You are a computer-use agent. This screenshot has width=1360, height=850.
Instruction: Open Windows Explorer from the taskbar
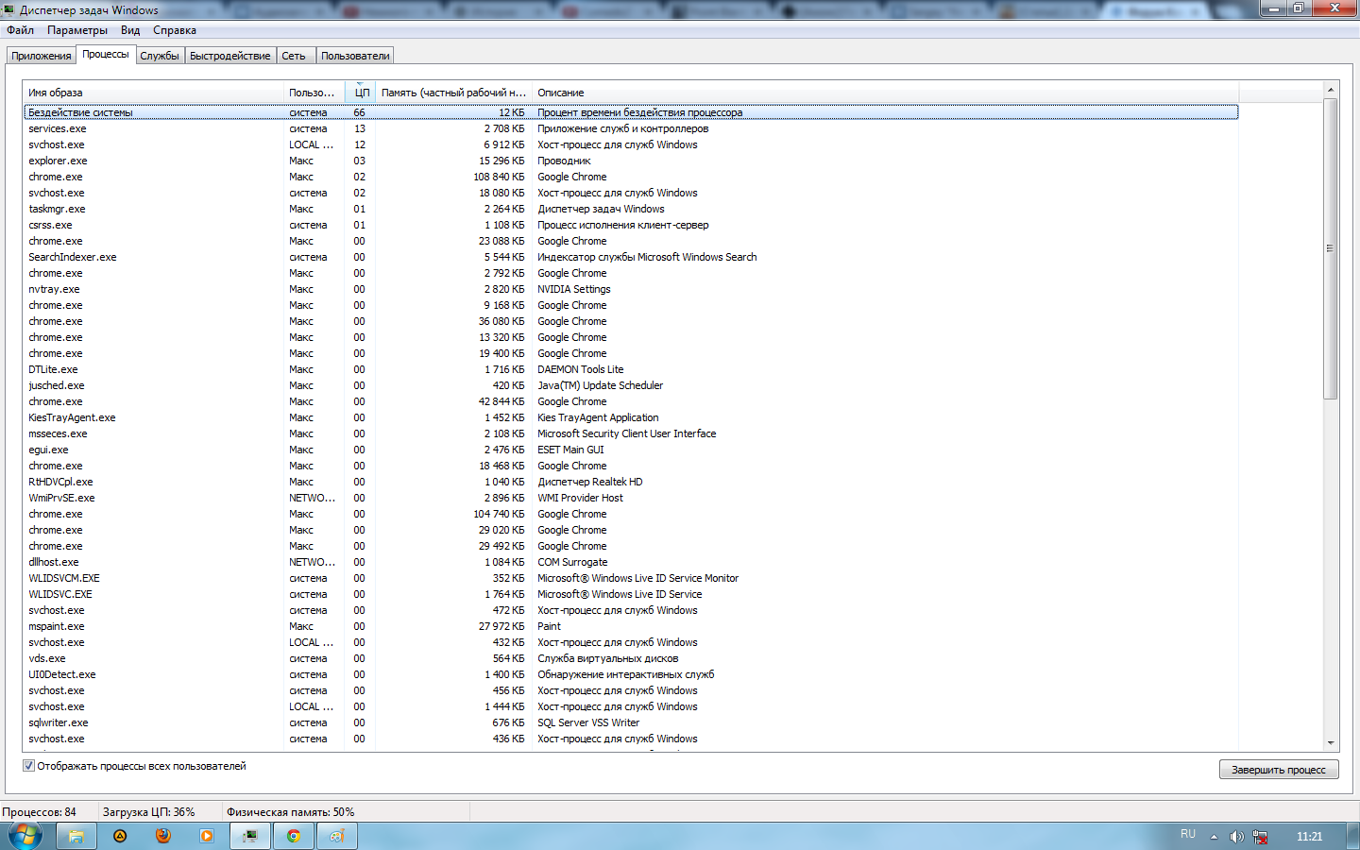click(76, 836)
